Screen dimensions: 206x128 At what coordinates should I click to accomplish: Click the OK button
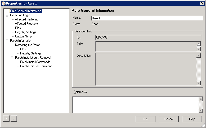[145, 119]
